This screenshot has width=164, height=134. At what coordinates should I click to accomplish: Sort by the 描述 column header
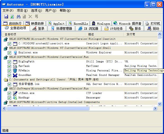pos(91,34)
